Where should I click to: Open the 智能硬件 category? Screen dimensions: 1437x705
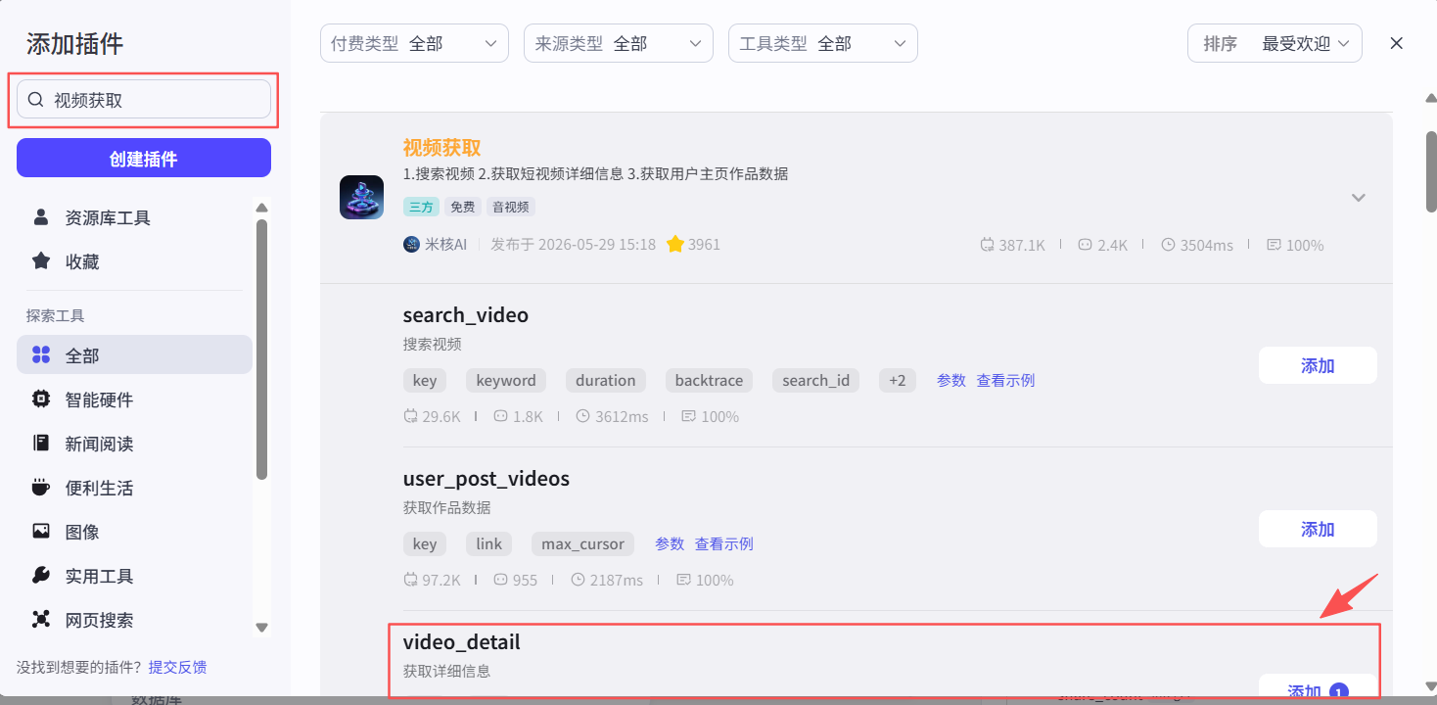click(x=134, y=399)
